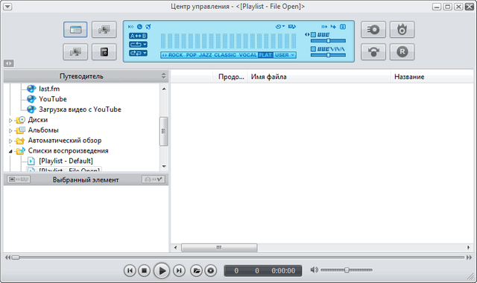Enable the BBE checkbox

coord(313,35)
